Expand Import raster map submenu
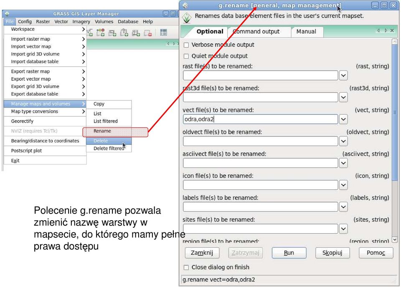 click(x=45, y=39)
